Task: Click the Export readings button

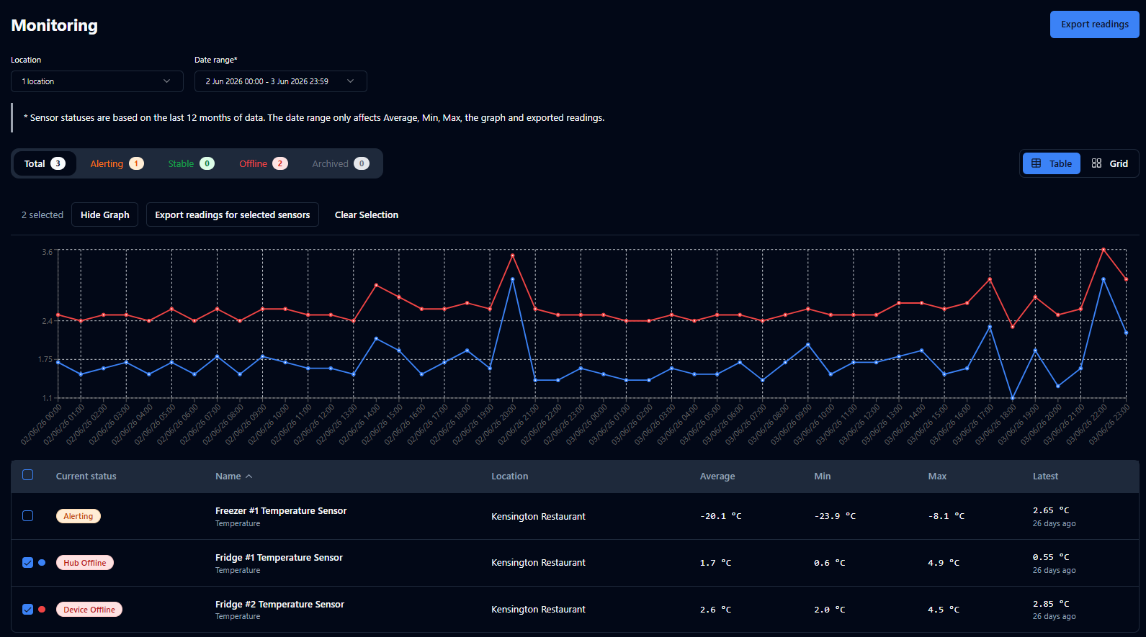Action: (x=1095, y=24)
